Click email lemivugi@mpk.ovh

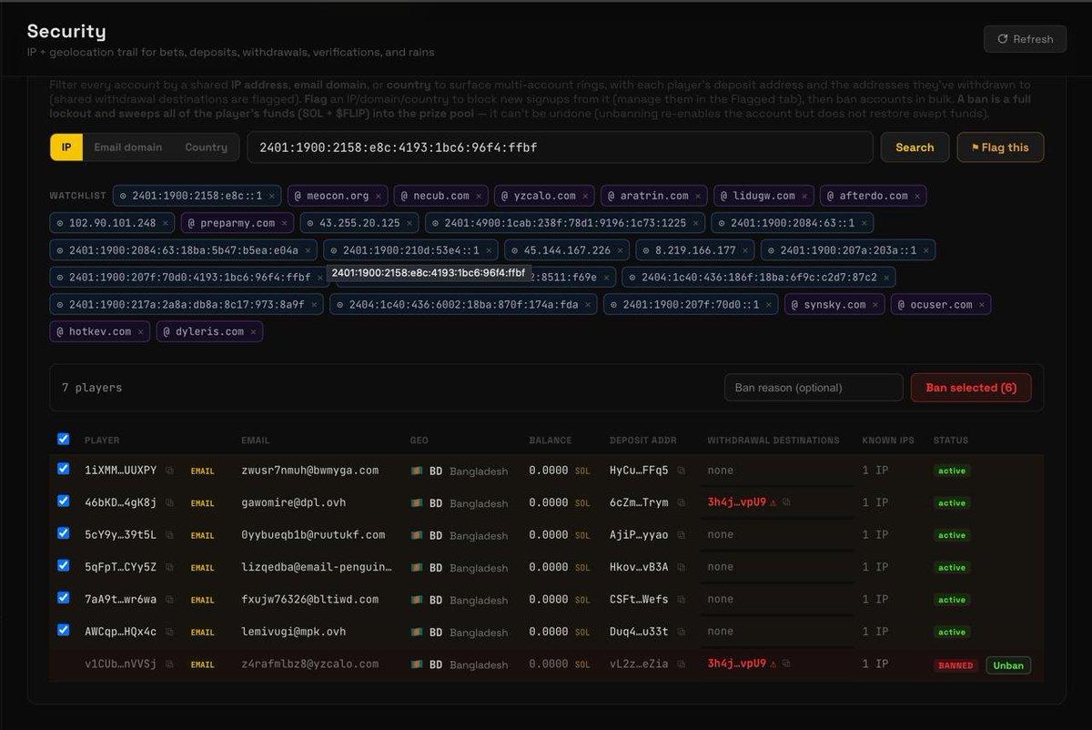point(294,632)
